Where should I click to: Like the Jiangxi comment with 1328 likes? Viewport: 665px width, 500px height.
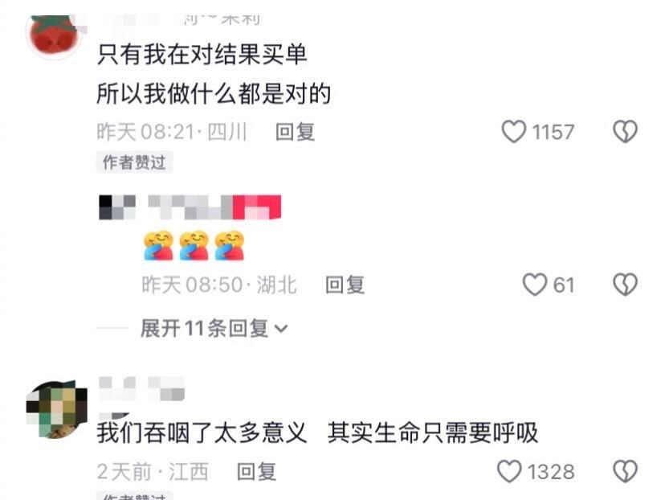click(509, 472)
